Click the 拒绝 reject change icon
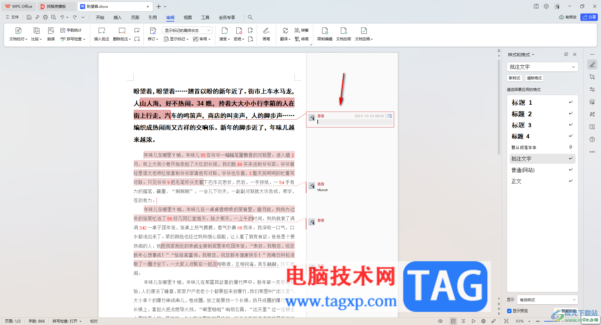The width and height of the screenshot is (601, 325). pyautogui.click(x=239, y=31)
